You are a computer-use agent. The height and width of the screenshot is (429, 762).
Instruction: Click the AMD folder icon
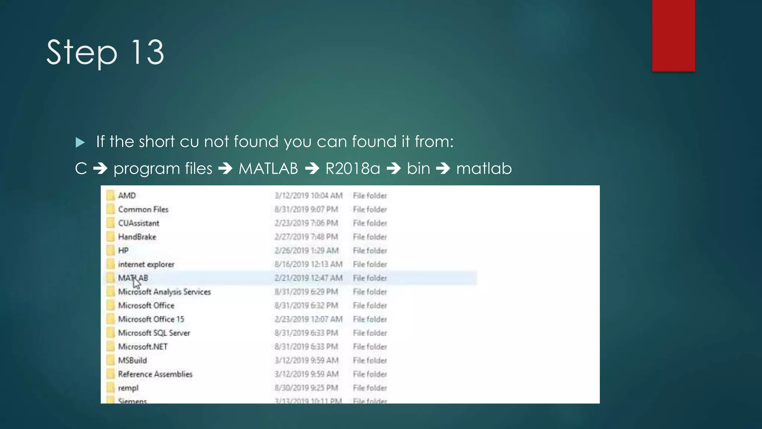(111, 196)
